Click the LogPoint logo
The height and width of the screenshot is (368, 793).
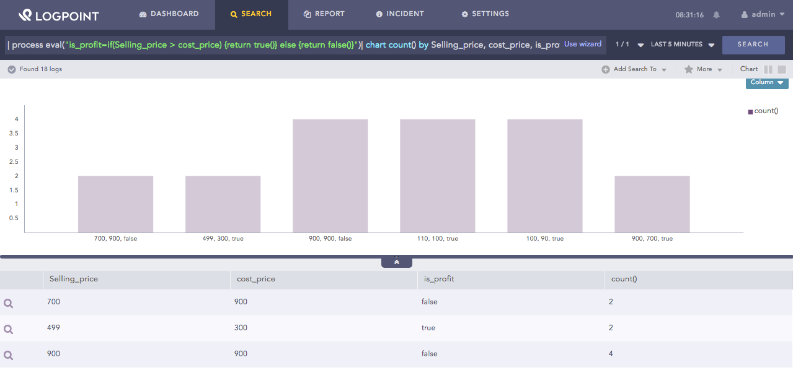pos(58,15)
